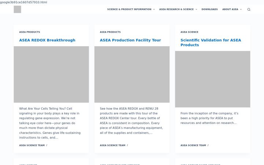
Task: Select ASEA Products category above REDOX Breakthrough
Action: click(30, 32)
